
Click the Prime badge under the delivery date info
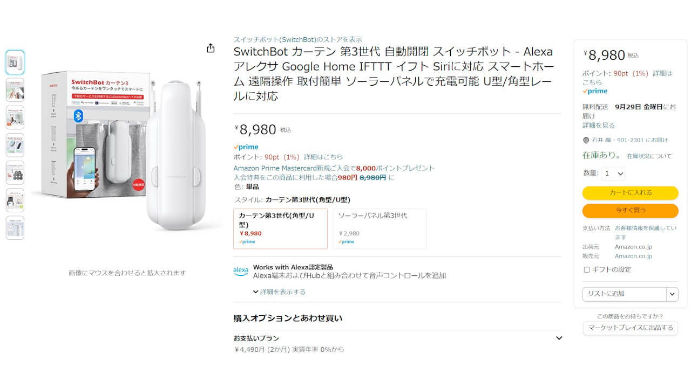point(594,91)
